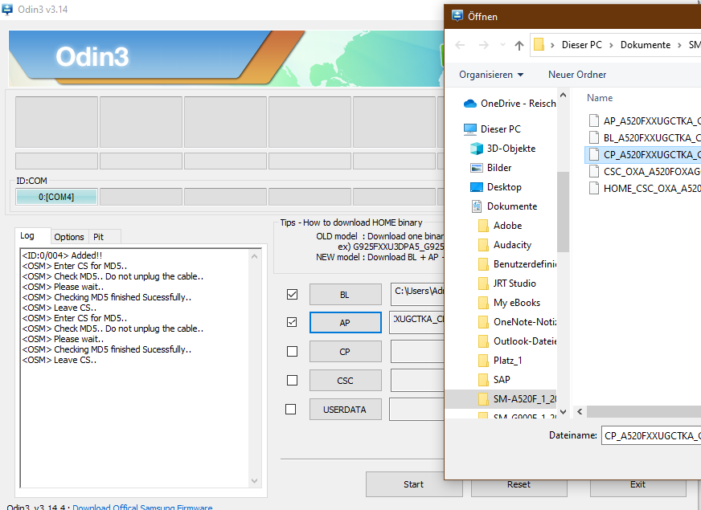Select the OneNote-Notizbücher folder in tree
The image size is (701, 510).
(518, 322)
